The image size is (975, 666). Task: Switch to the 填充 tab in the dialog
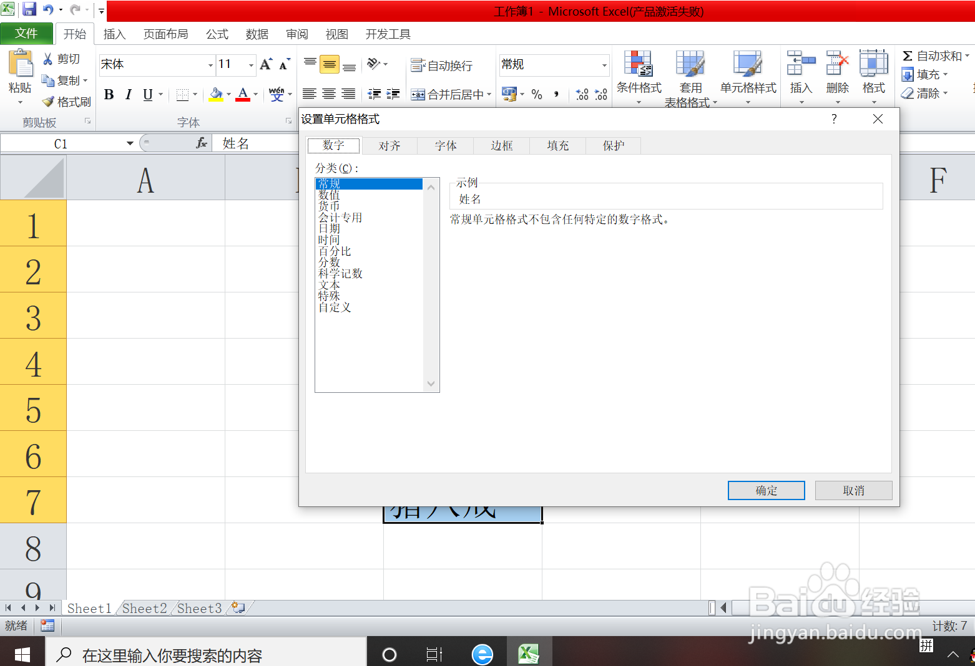click(x=558, y=145)
